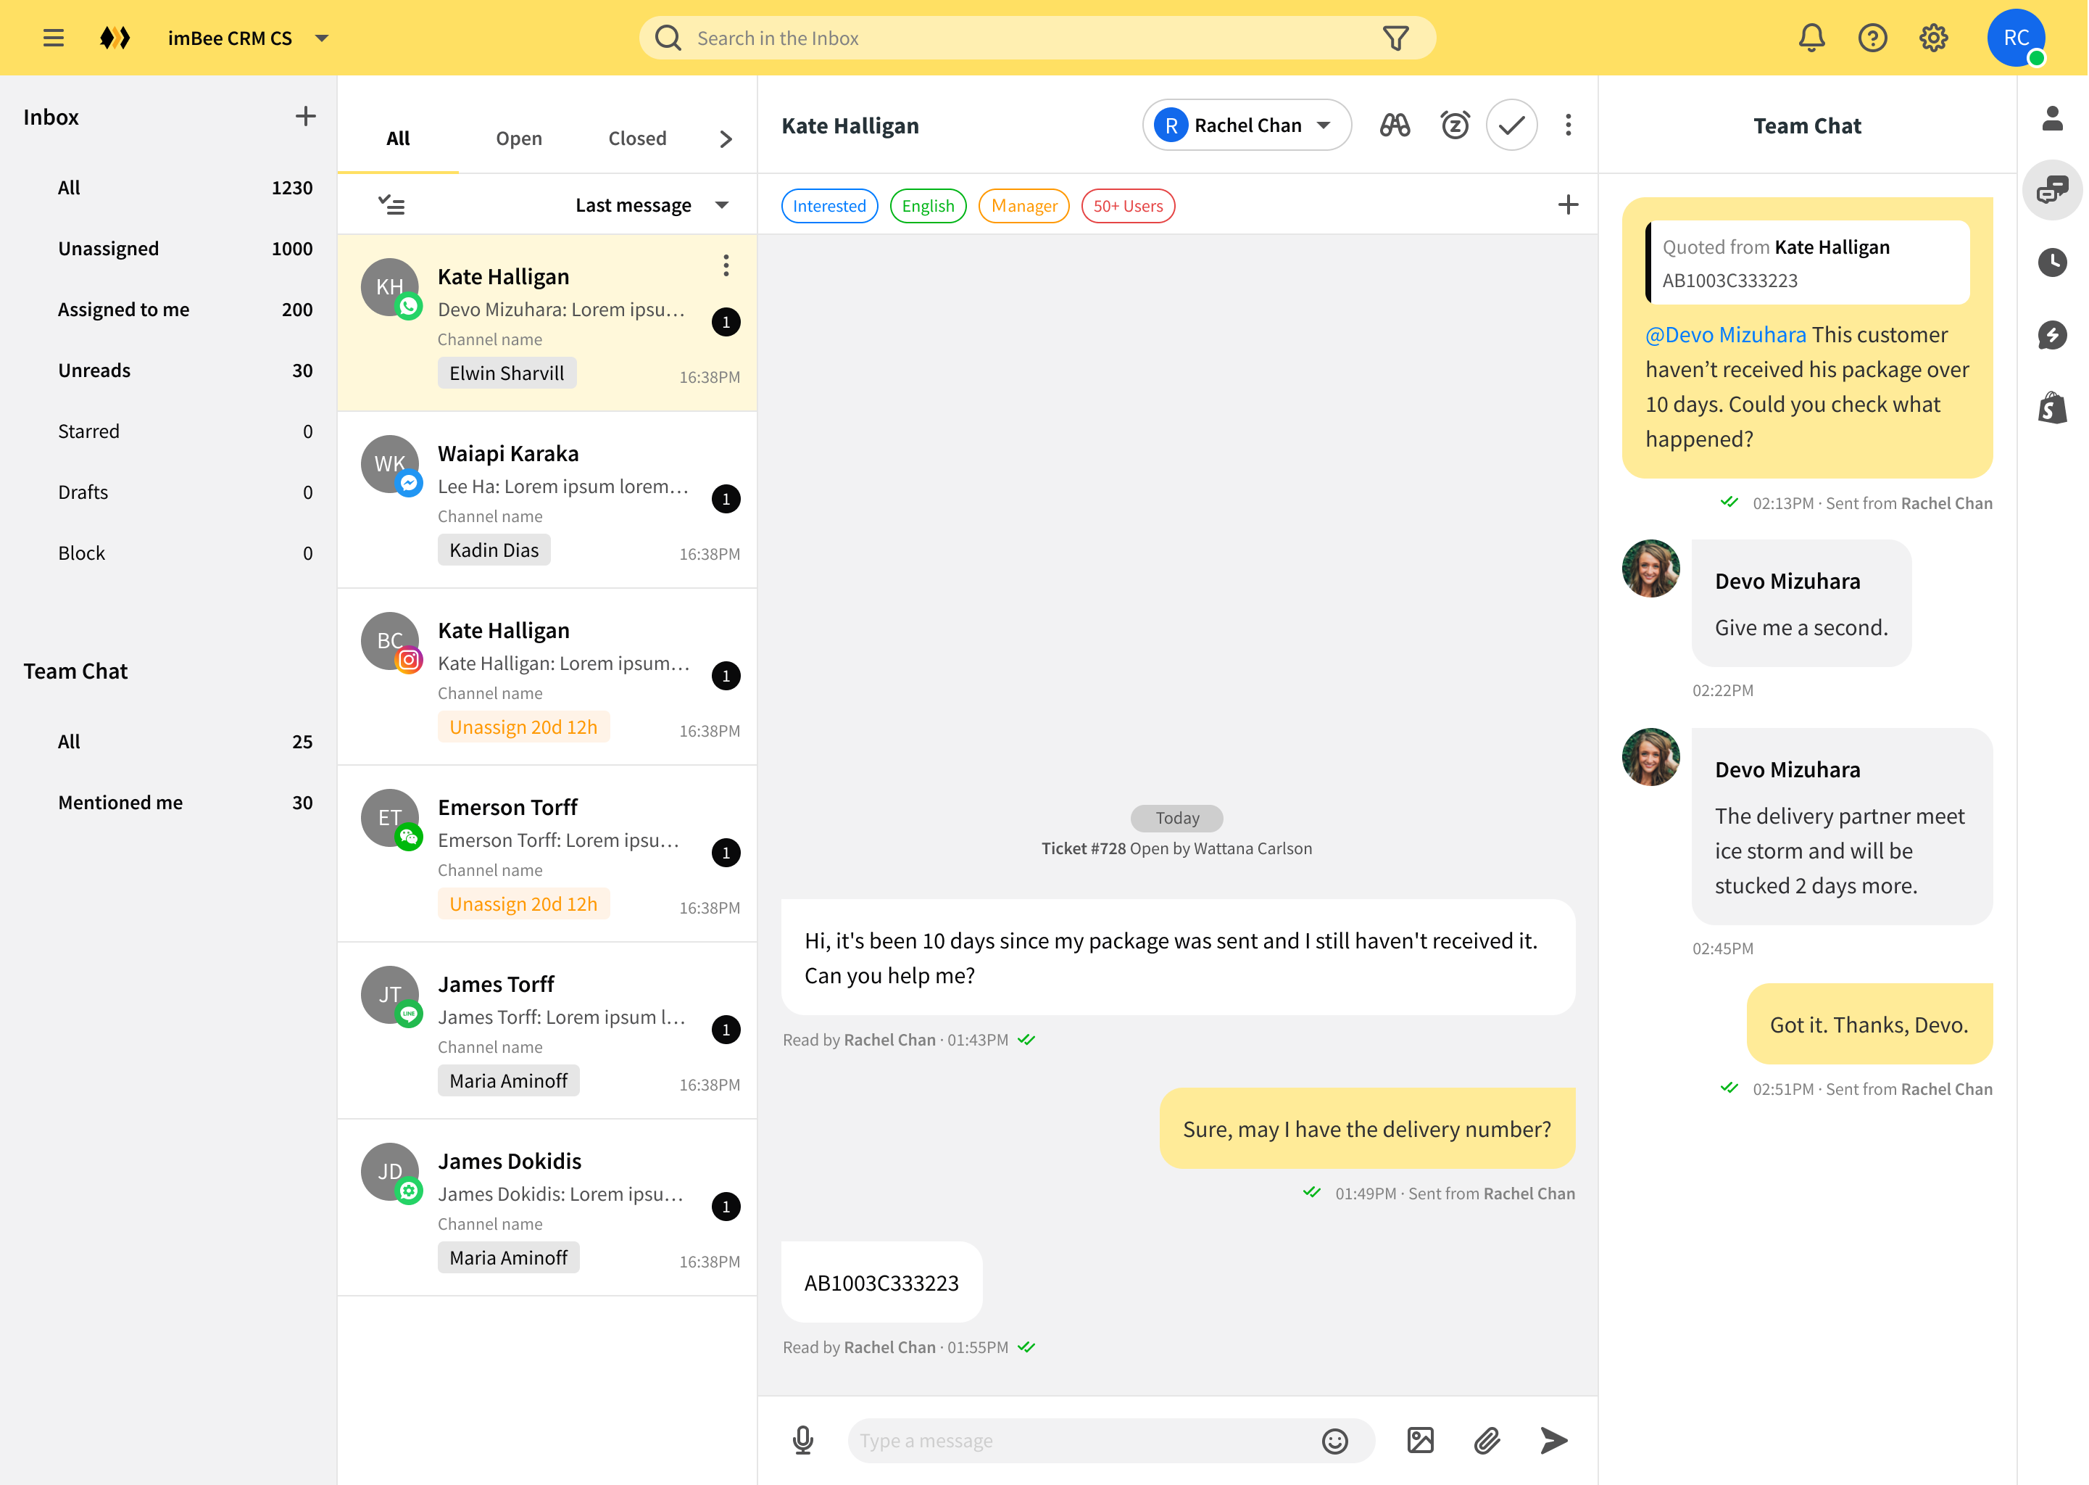This screenshot has width=2089, height=1485.
Task: Expand the Last message sort dropdown
Action: [651, 204]
